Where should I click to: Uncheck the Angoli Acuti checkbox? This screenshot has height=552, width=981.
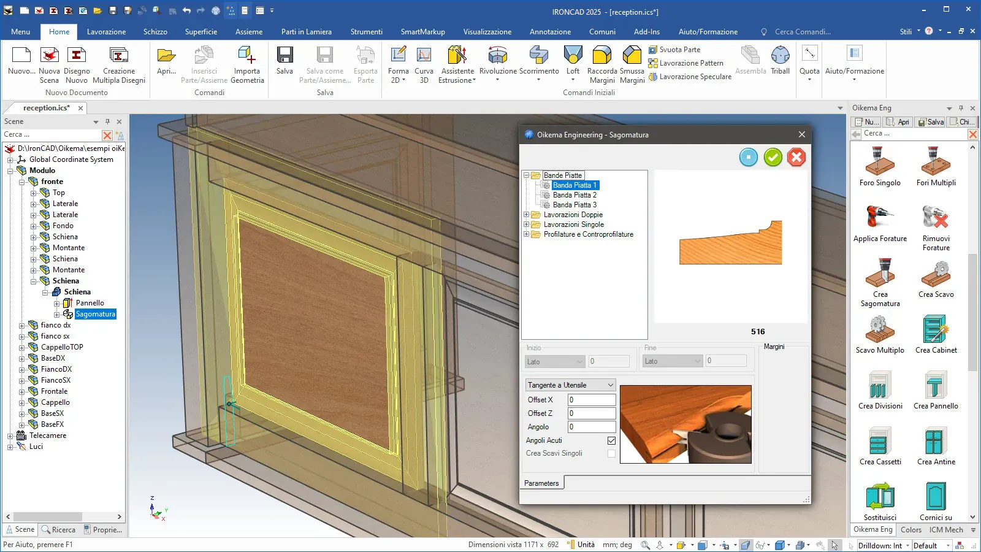[611, 440]
